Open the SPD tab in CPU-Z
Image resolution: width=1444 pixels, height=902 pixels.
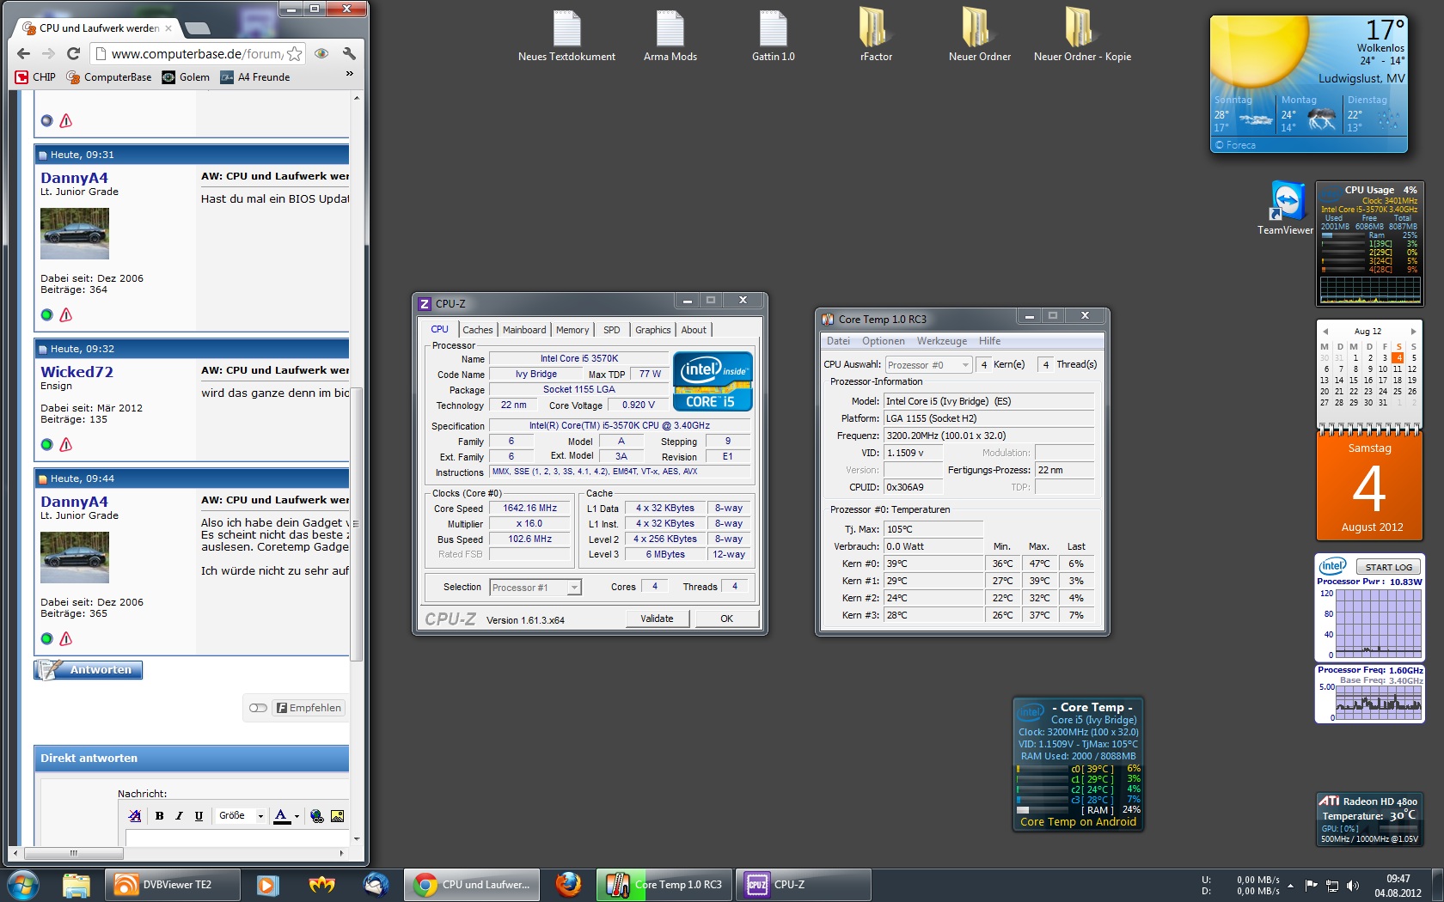(612, 330)
